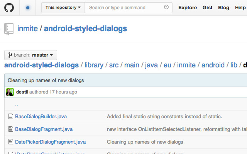Open DatePickerDialogFragment row's 'Cleaning up names' commit

click(145, 142)
